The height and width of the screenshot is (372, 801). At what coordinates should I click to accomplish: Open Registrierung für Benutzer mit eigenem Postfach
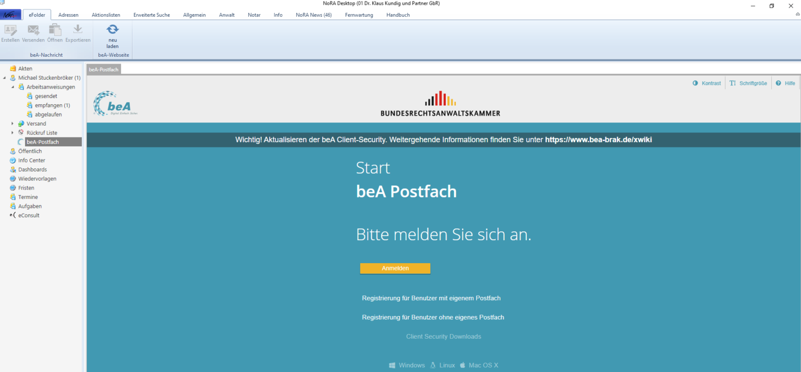(431, 297)
